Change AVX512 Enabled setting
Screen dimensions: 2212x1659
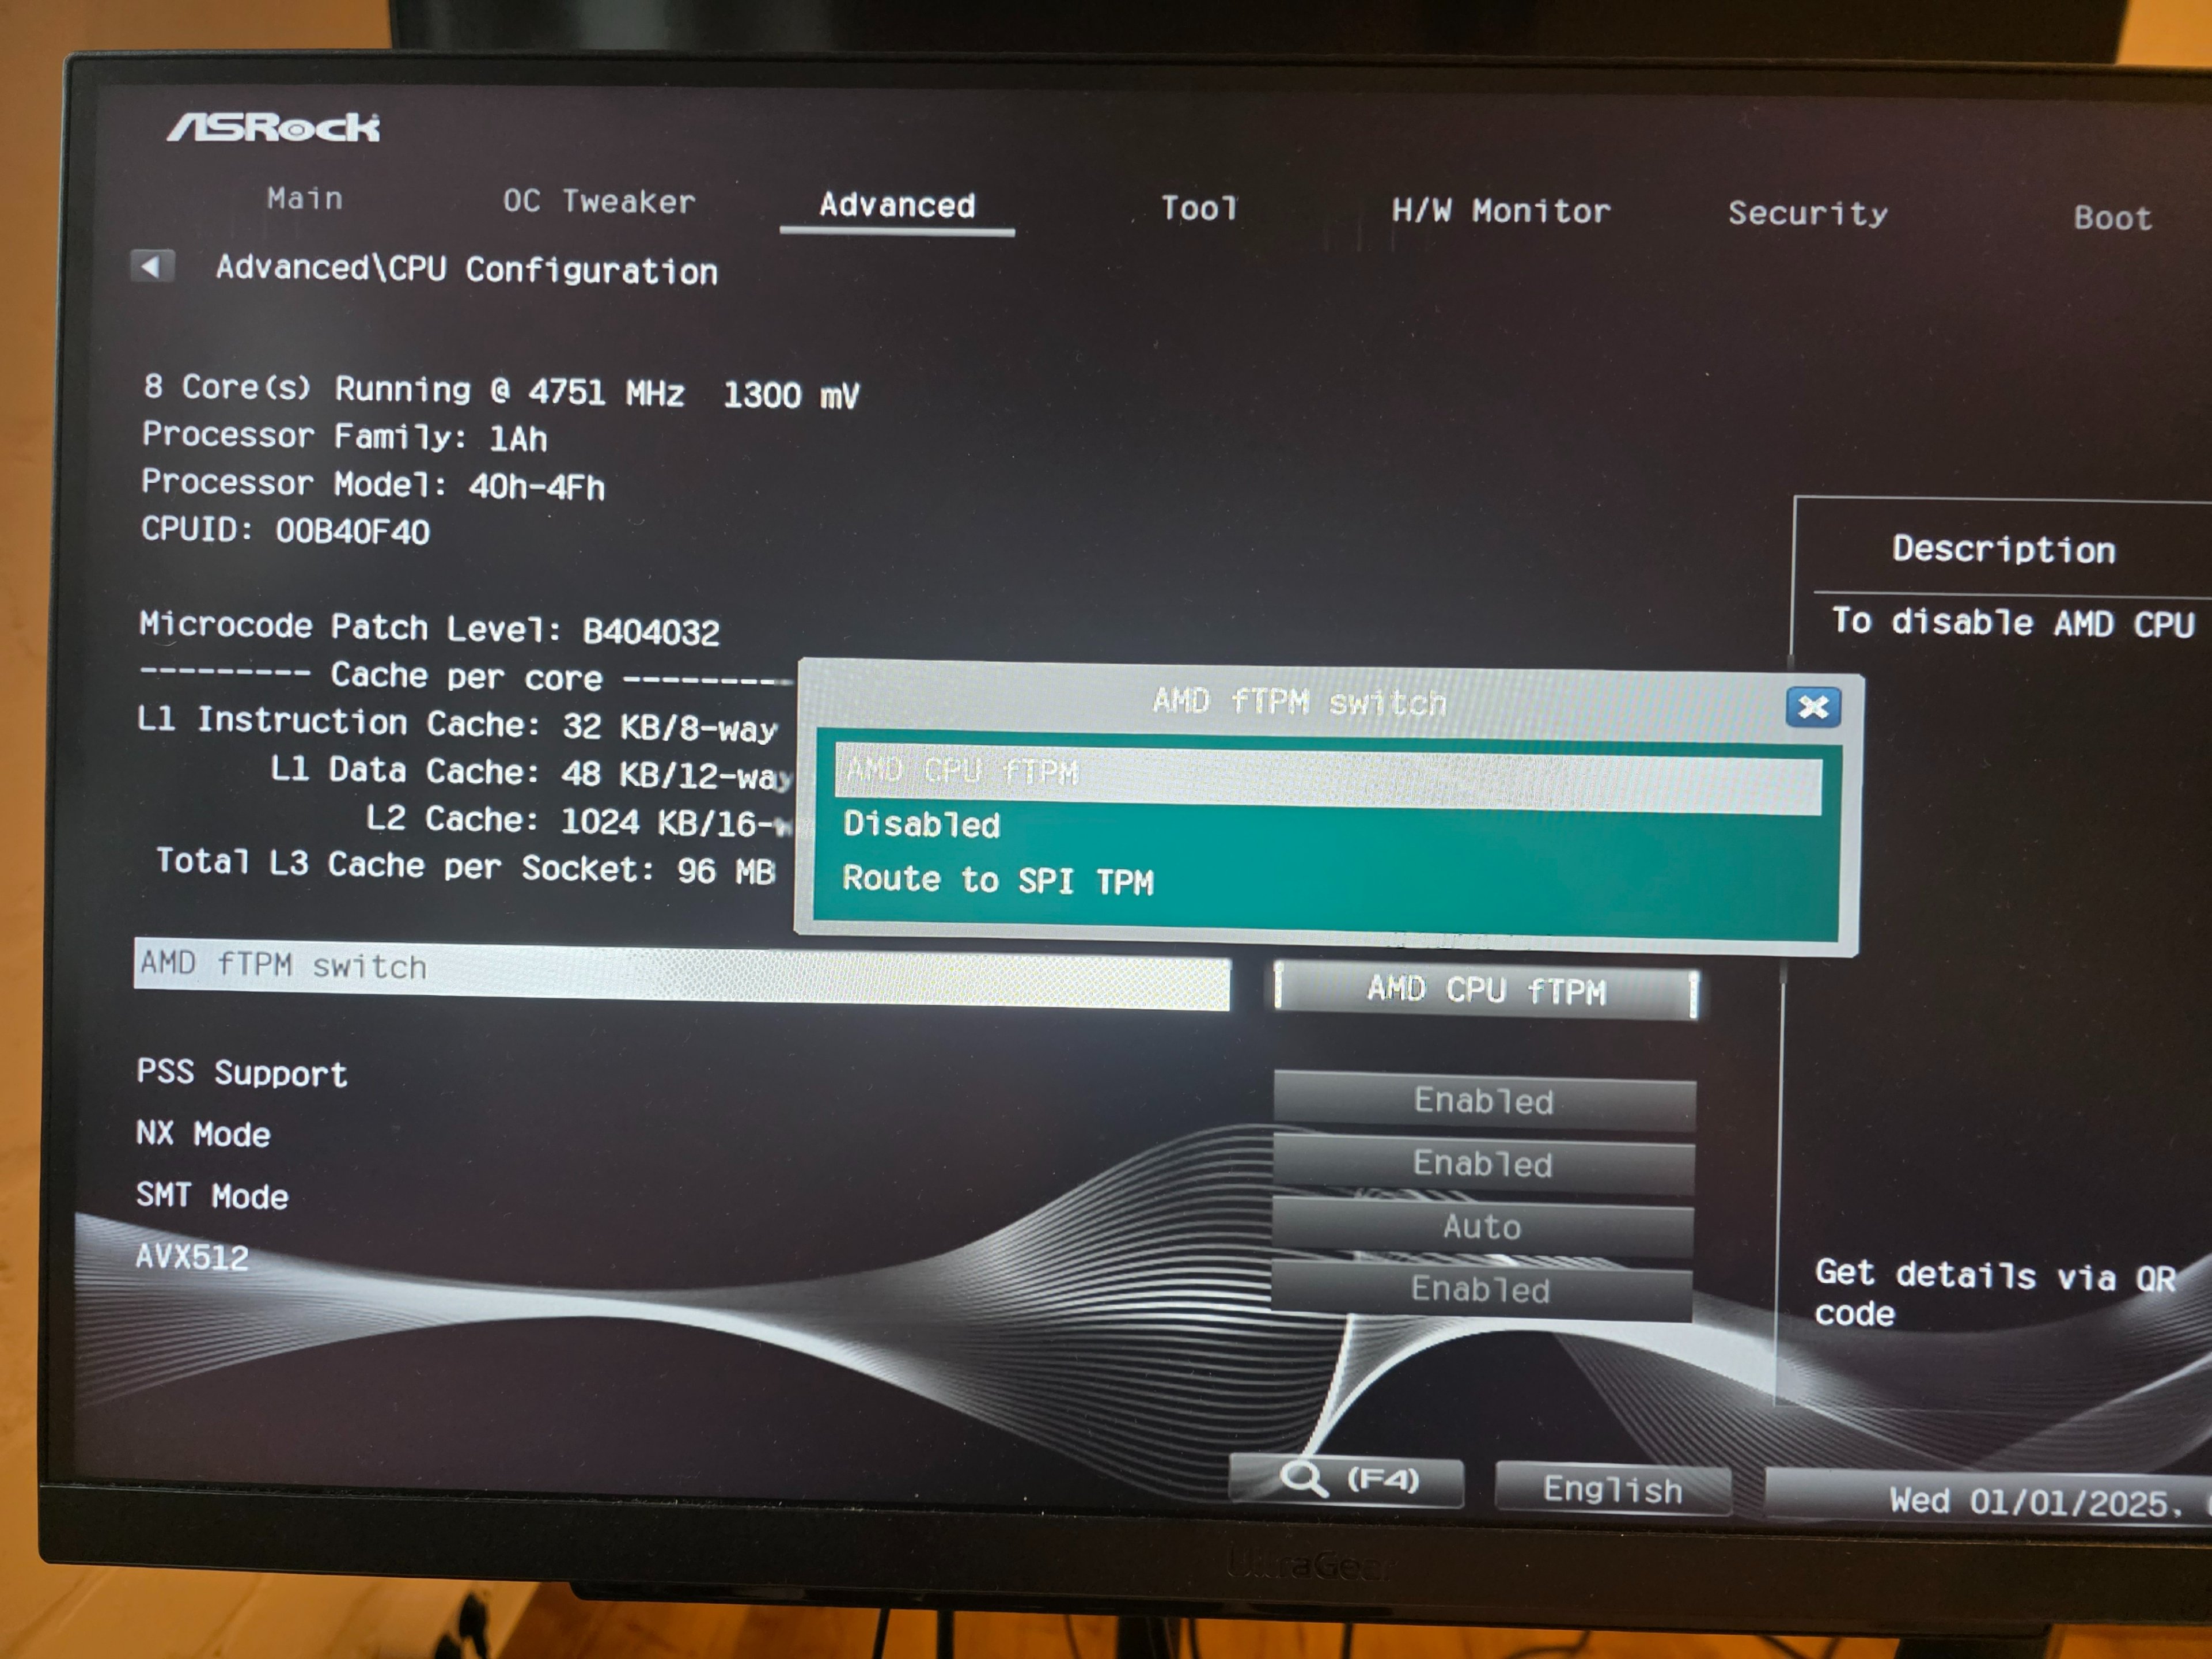1481,1290
